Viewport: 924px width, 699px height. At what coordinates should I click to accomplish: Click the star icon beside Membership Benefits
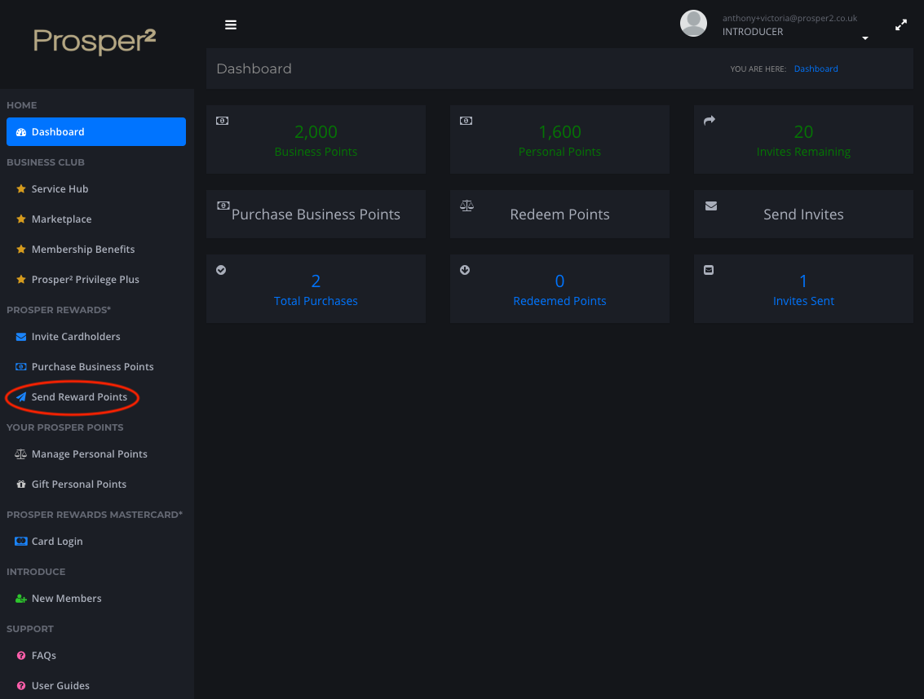pyautogui.click(x=21, y=249)
